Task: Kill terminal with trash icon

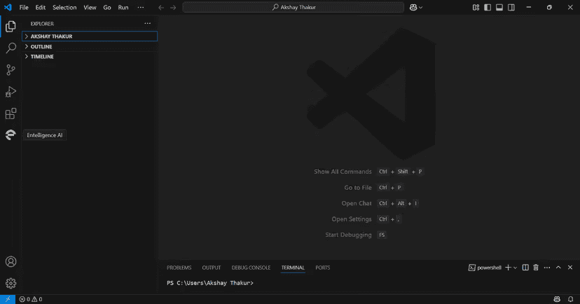Action: pos(536,268)
